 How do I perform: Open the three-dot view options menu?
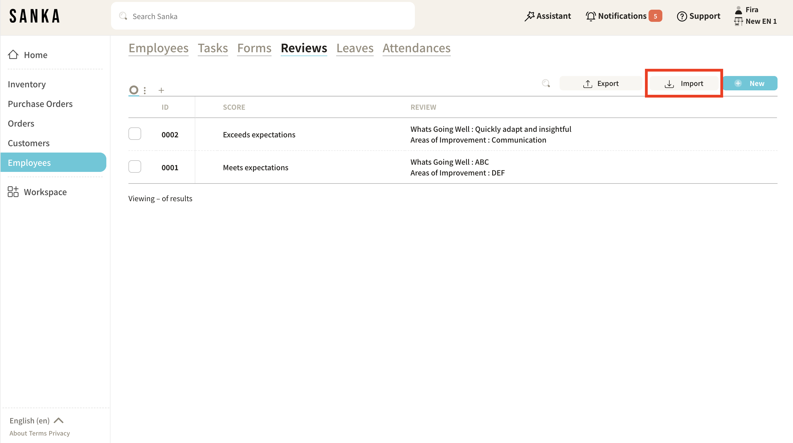pos(145,90)
